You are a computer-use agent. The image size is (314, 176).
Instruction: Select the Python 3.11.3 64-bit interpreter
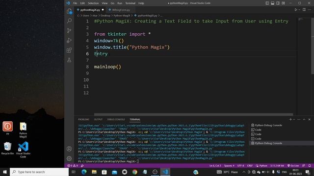tap(277, 166)
